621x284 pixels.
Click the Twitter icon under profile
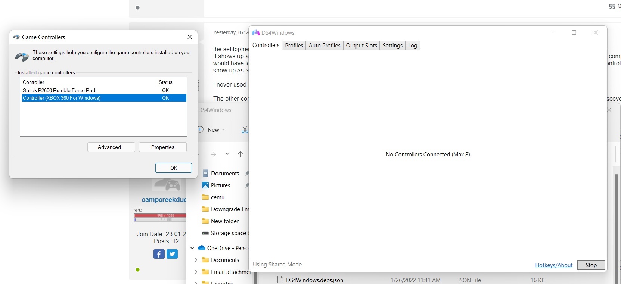(172, 254)
